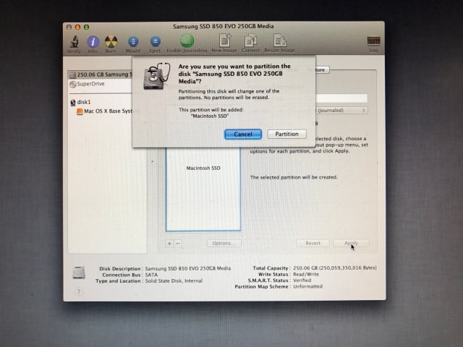The width and height of the screenshot is (463, 347).
Task: Click the help question mark button
Action: (x=79, y=291)
